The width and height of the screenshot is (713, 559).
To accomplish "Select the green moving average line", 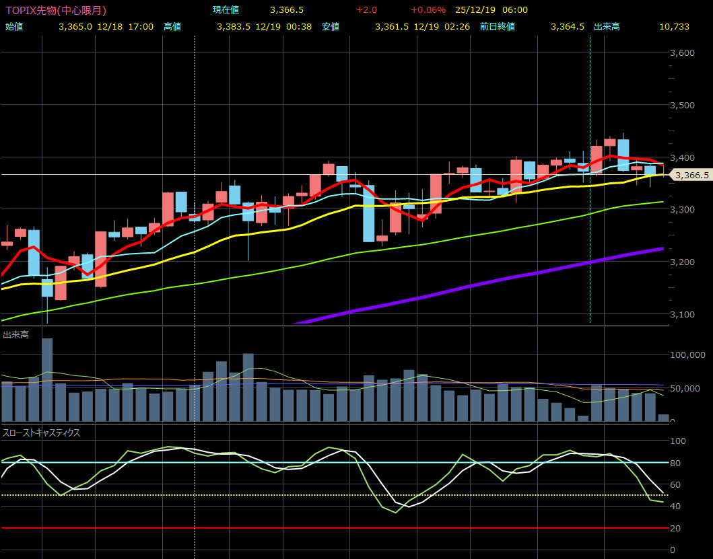I will click(471, 233).
